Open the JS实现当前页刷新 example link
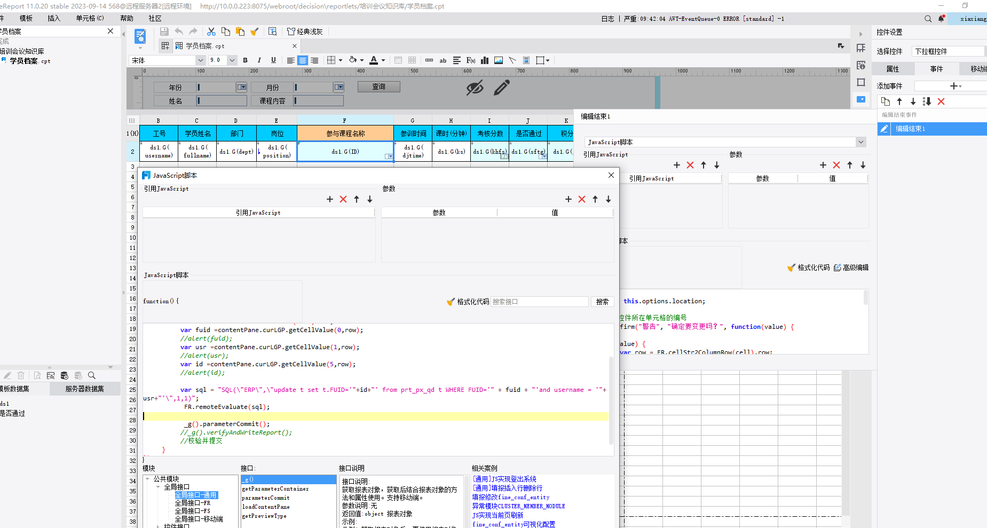 (498, 515)
